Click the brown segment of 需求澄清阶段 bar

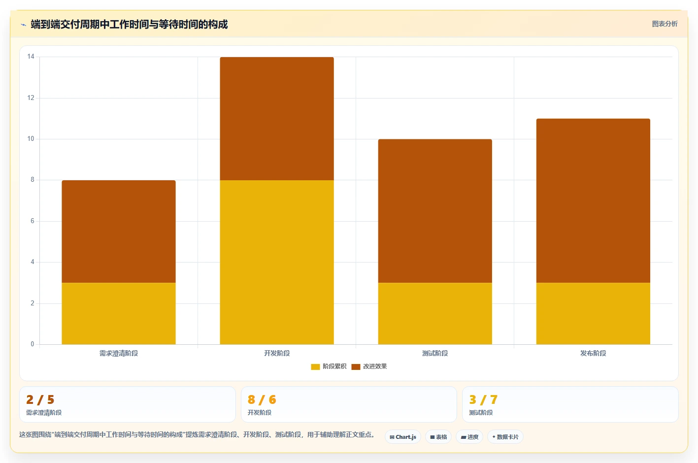pyautogui.click(x=119, y=231)
